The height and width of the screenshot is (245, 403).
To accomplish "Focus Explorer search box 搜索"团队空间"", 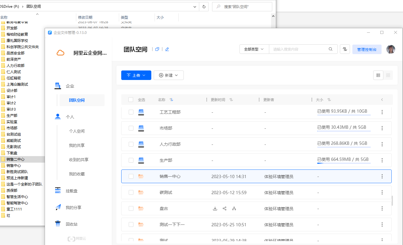I will (x=242, y=7).
